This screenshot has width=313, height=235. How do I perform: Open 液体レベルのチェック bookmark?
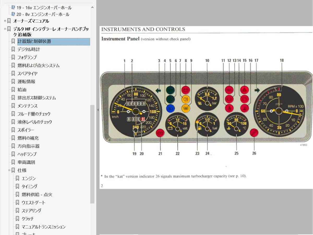[35, 122]
